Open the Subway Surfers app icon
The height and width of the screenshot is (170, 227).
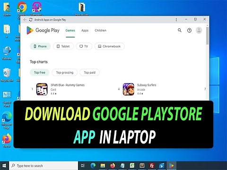coord(129,89)
